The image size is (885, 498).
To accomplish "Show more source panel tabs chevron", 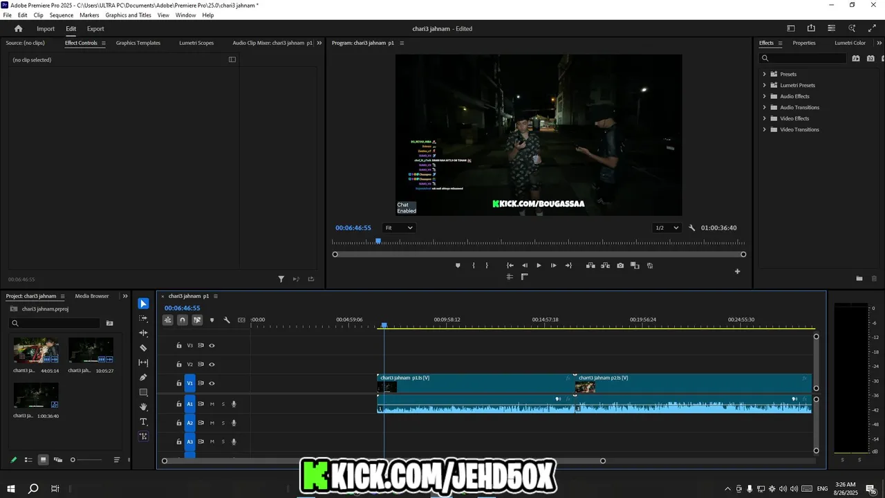I will 319,43.
